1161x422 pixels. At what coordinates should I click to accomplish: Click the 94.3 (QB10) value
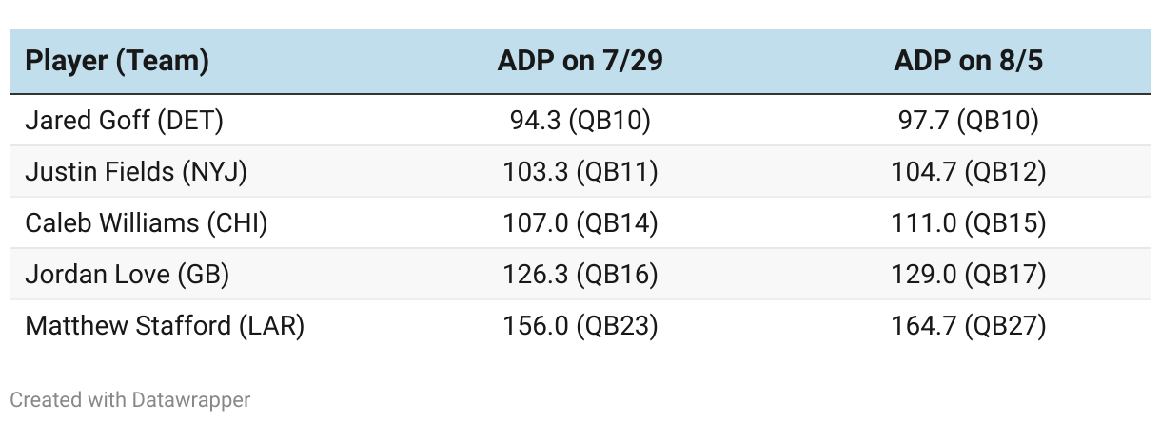(580, 121)
